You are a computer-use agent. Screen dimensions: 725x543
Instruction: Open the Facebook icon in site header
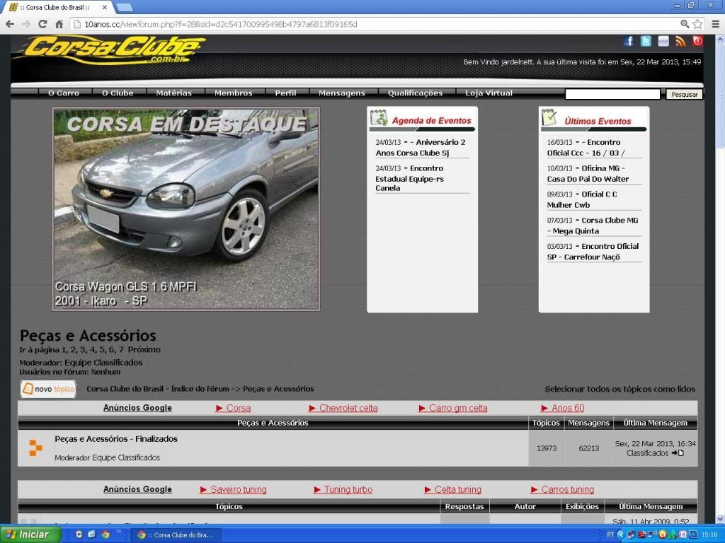coord(629,42)
